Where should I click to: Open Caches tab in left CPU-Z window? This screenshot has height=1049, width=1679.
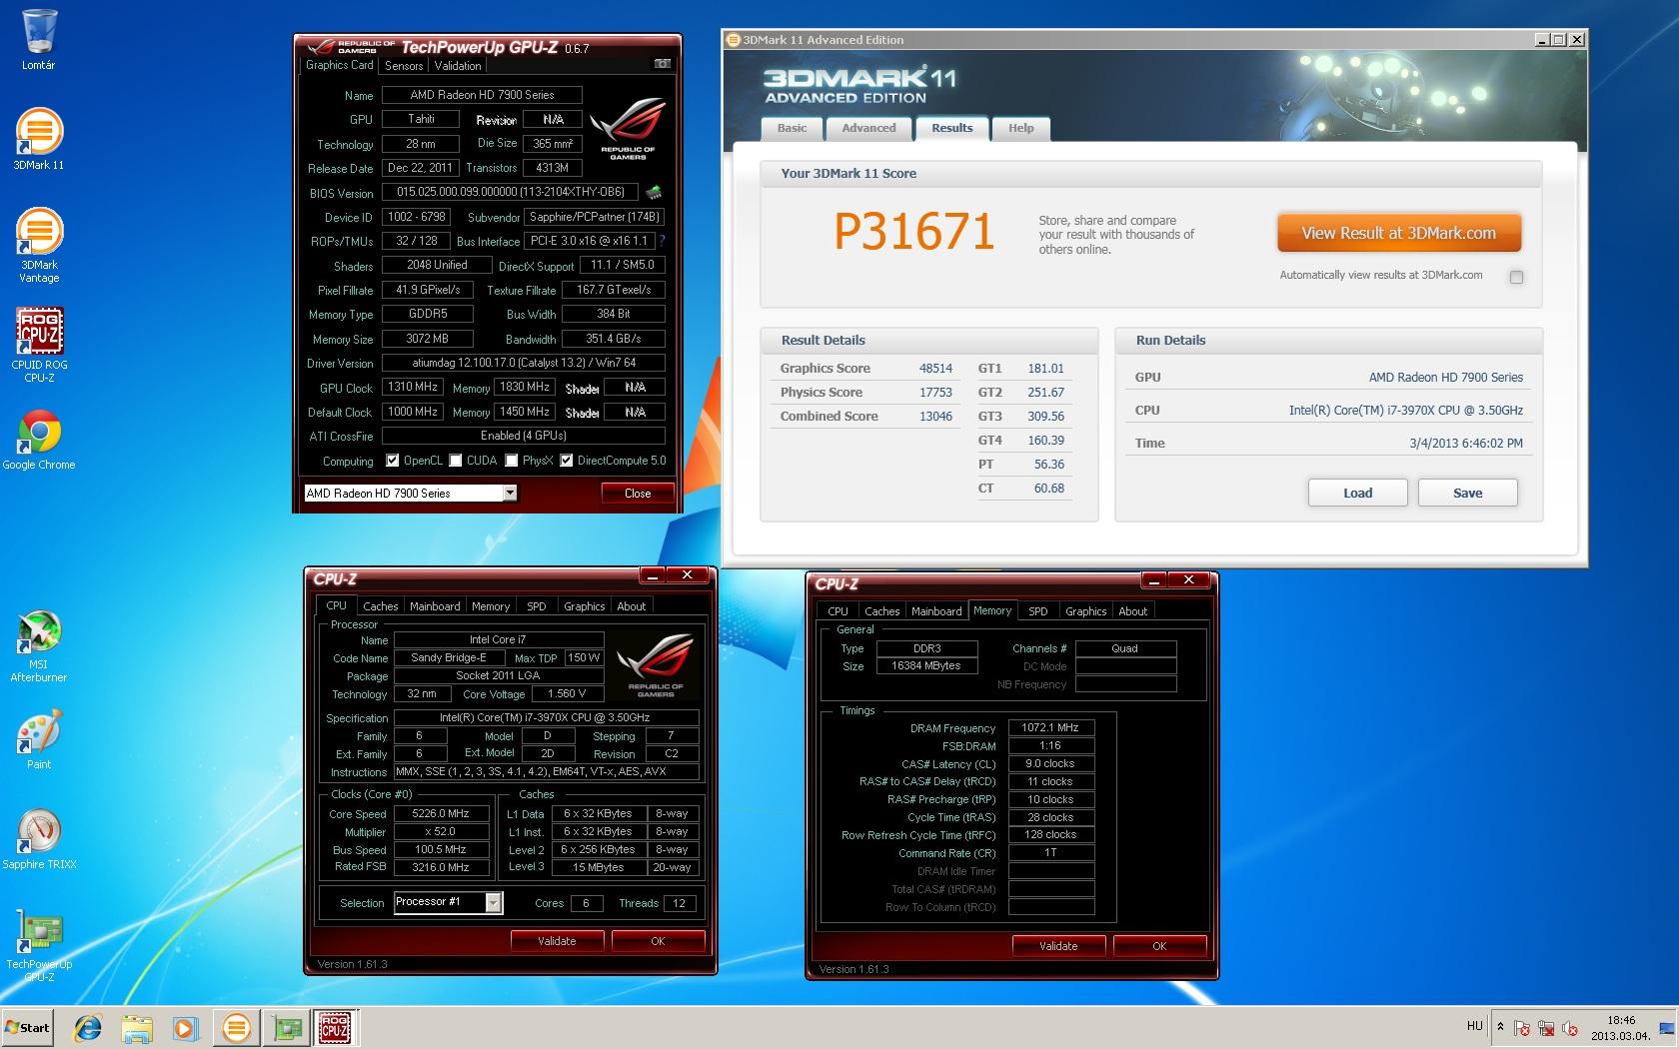click(x=380, y=606)
